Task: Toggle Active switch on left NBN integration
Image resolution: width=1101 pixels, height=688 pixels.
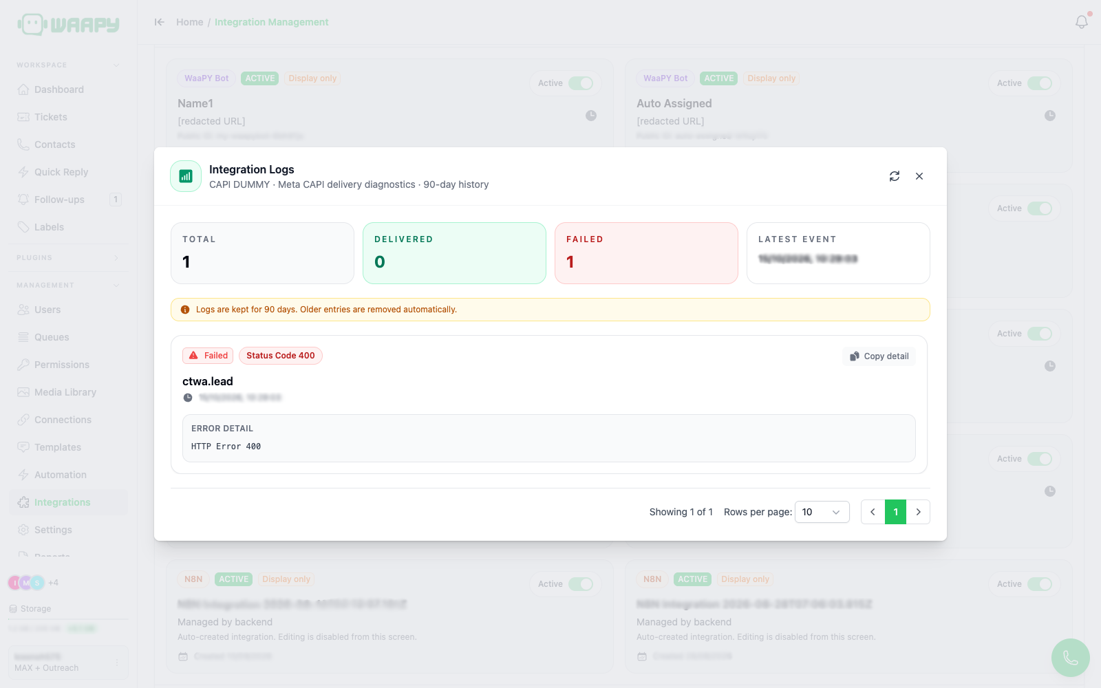Action: [581, 584]
